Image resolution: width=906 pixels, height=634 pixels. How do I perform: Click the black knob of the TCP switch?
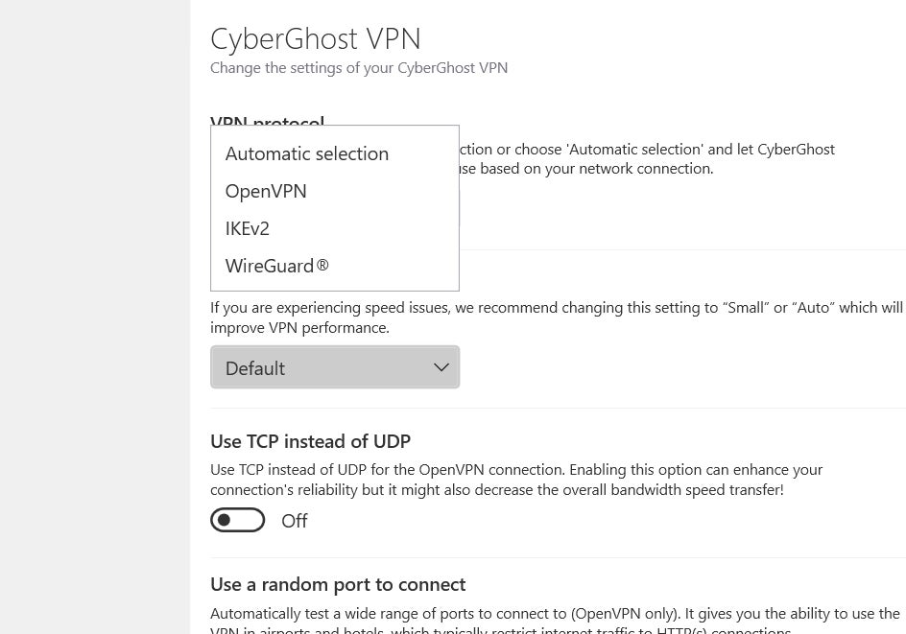(225, 520)
